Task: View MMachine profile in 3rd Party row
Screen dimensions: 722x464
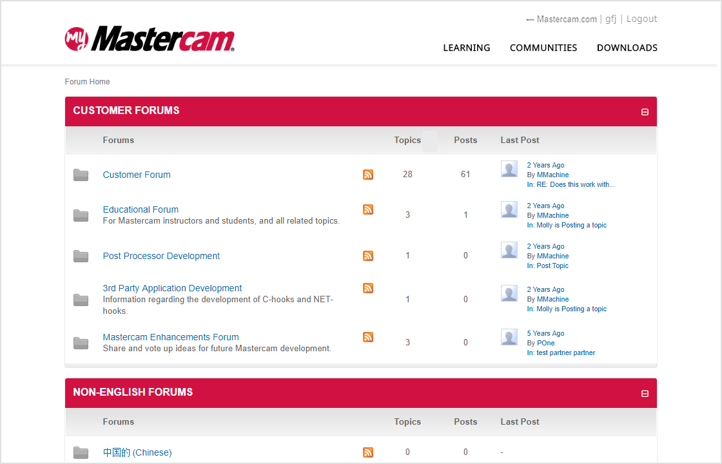Action: pos(552,299)
